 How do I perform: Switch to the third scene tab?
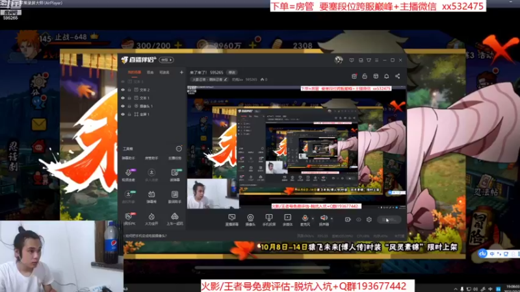[x=164, y=72]
